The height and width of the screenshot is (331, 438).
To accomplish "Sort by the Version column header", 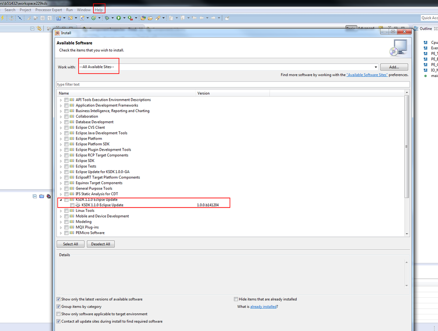I will coord(232,93).
